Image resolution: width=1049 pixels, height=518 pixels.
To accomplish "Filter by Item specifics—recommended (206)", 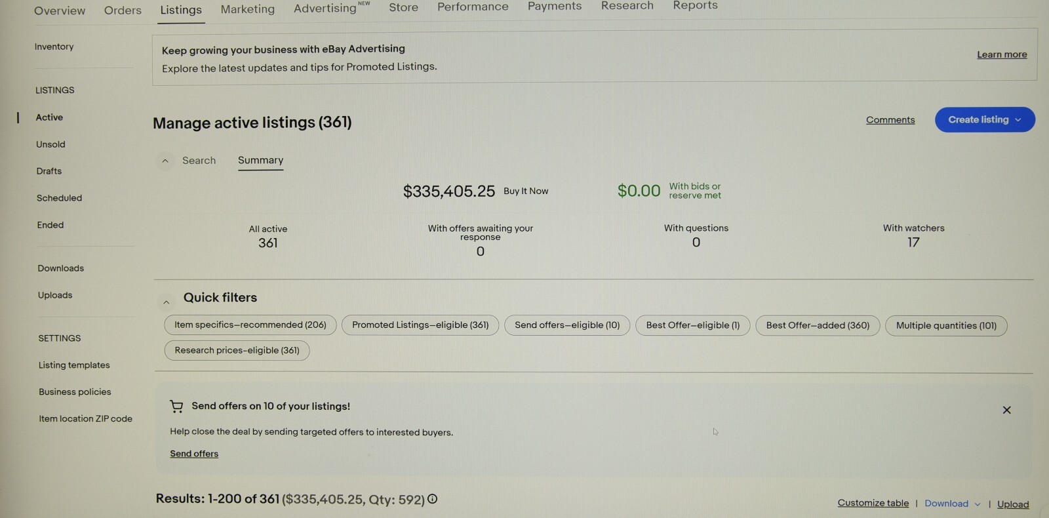I will (250, 325).
